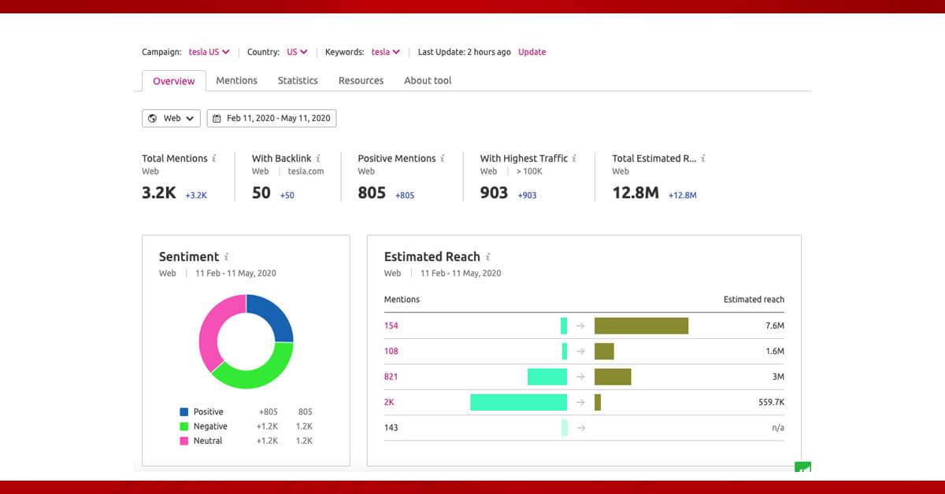Click the 903 highest traffic value

pyautogui.click(x=494, y=193)
